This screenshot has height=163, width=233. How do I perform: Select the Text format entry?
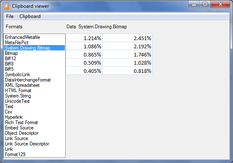tap(34, 106)
